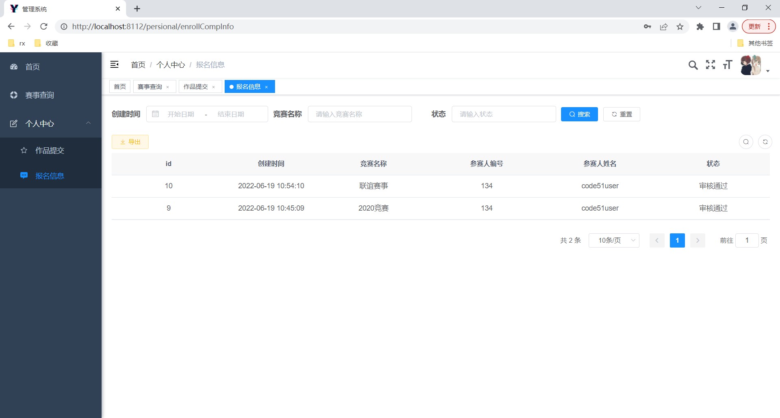Click the 请输入竞赛名称 input field

pos(360,114)
